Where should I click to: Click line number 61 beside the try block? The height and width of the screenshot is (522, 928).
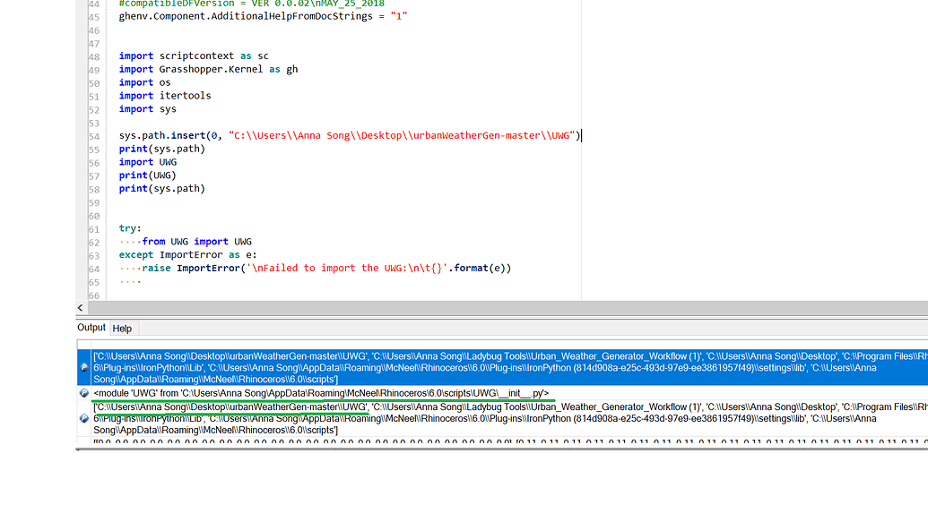(94, 228)
